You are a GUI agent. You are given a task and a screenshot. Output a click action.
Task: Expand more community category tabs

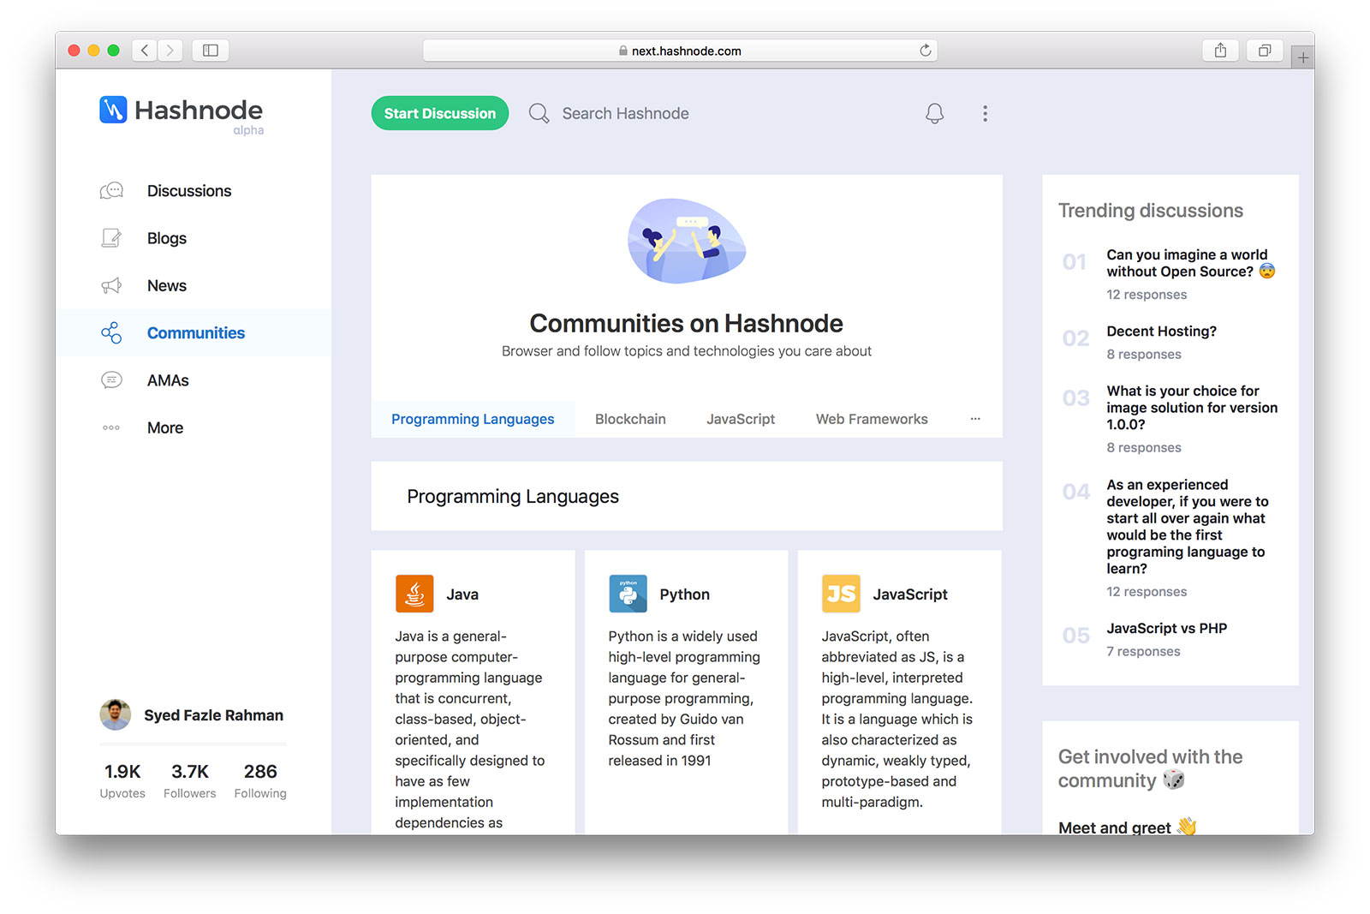coord(974,419)
